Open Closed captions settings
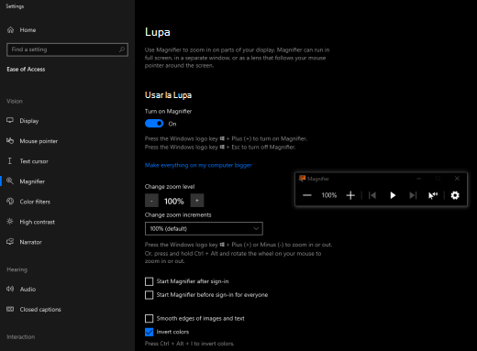The height and width of the screenshot is (351, 477). pos(40,309)
